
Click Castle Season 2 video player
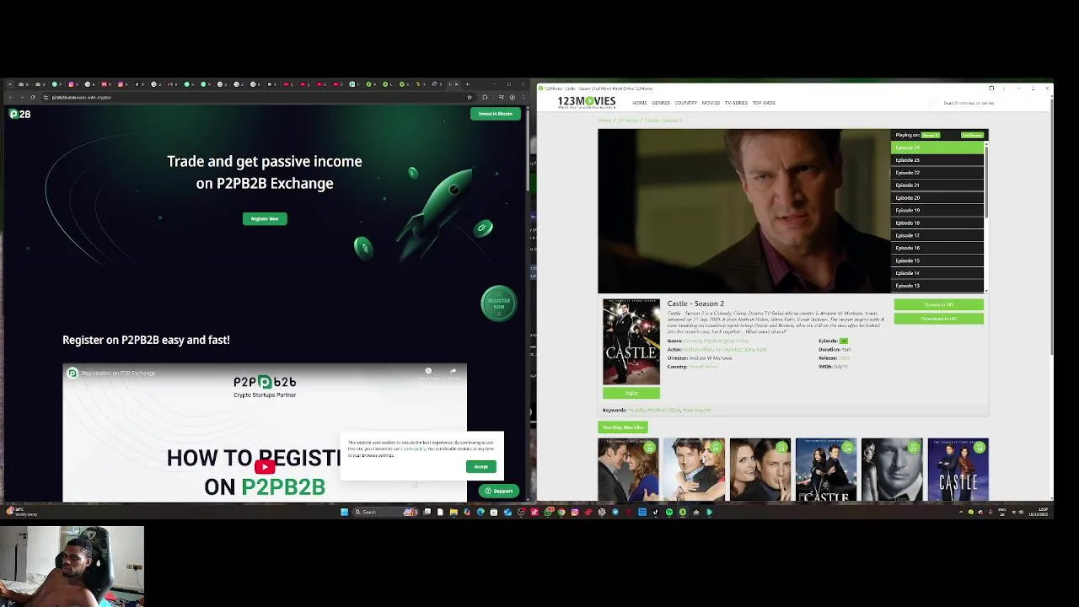click(744, 211)
